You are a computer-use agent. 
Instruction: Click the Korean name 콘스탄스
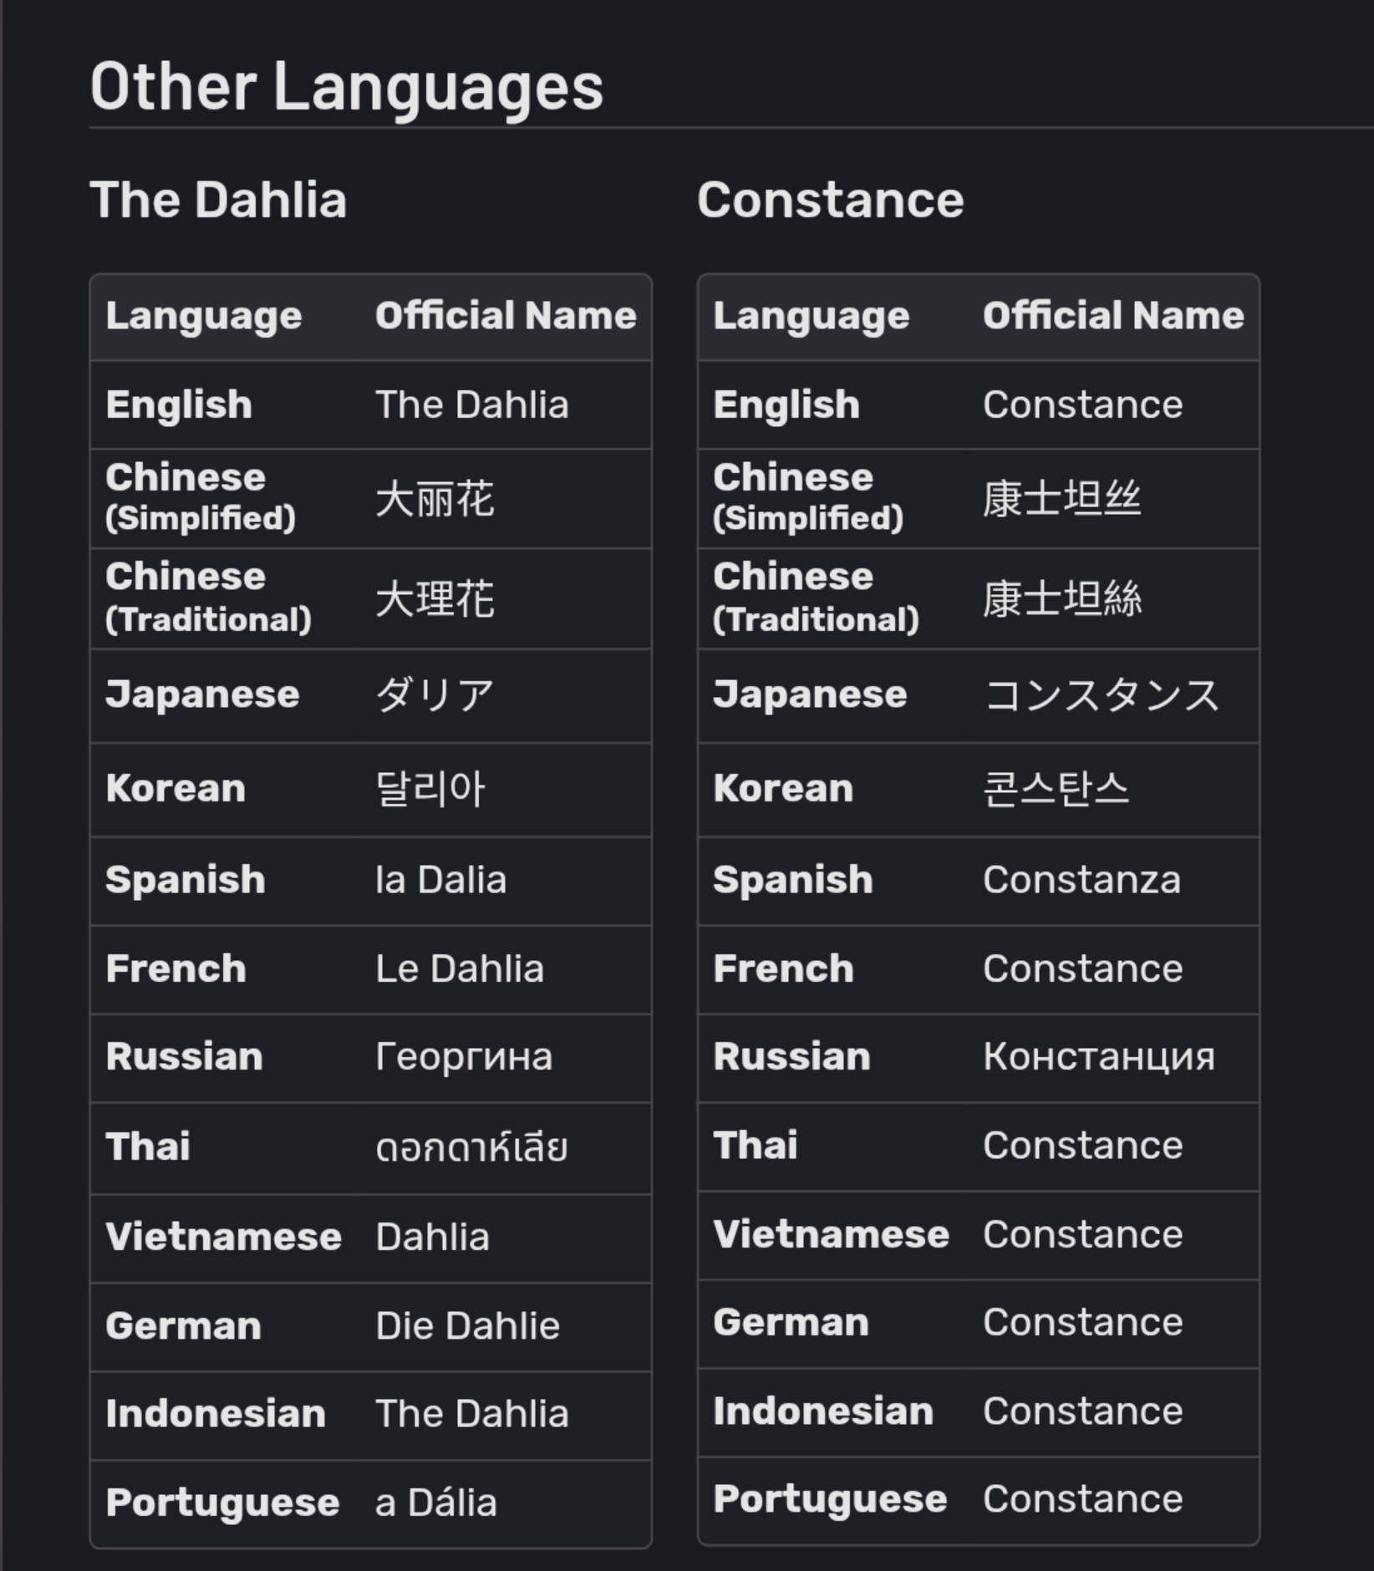(x=1056, y=789)
